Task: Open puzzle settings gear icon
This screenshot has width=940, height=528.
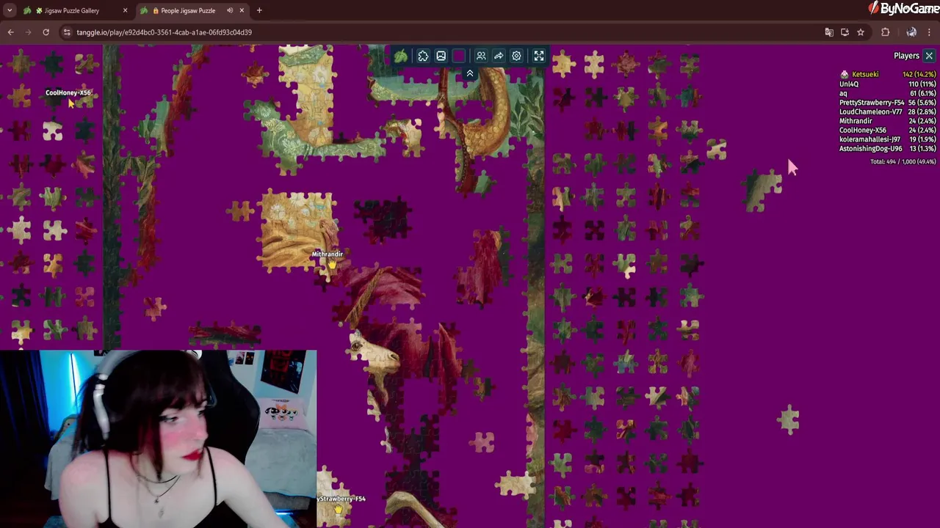Action: tap(516, 56)
